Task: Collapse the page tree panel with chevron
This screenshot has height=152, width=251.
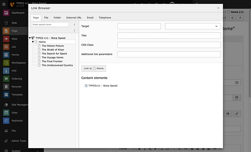Action: (x=74, y=25)
